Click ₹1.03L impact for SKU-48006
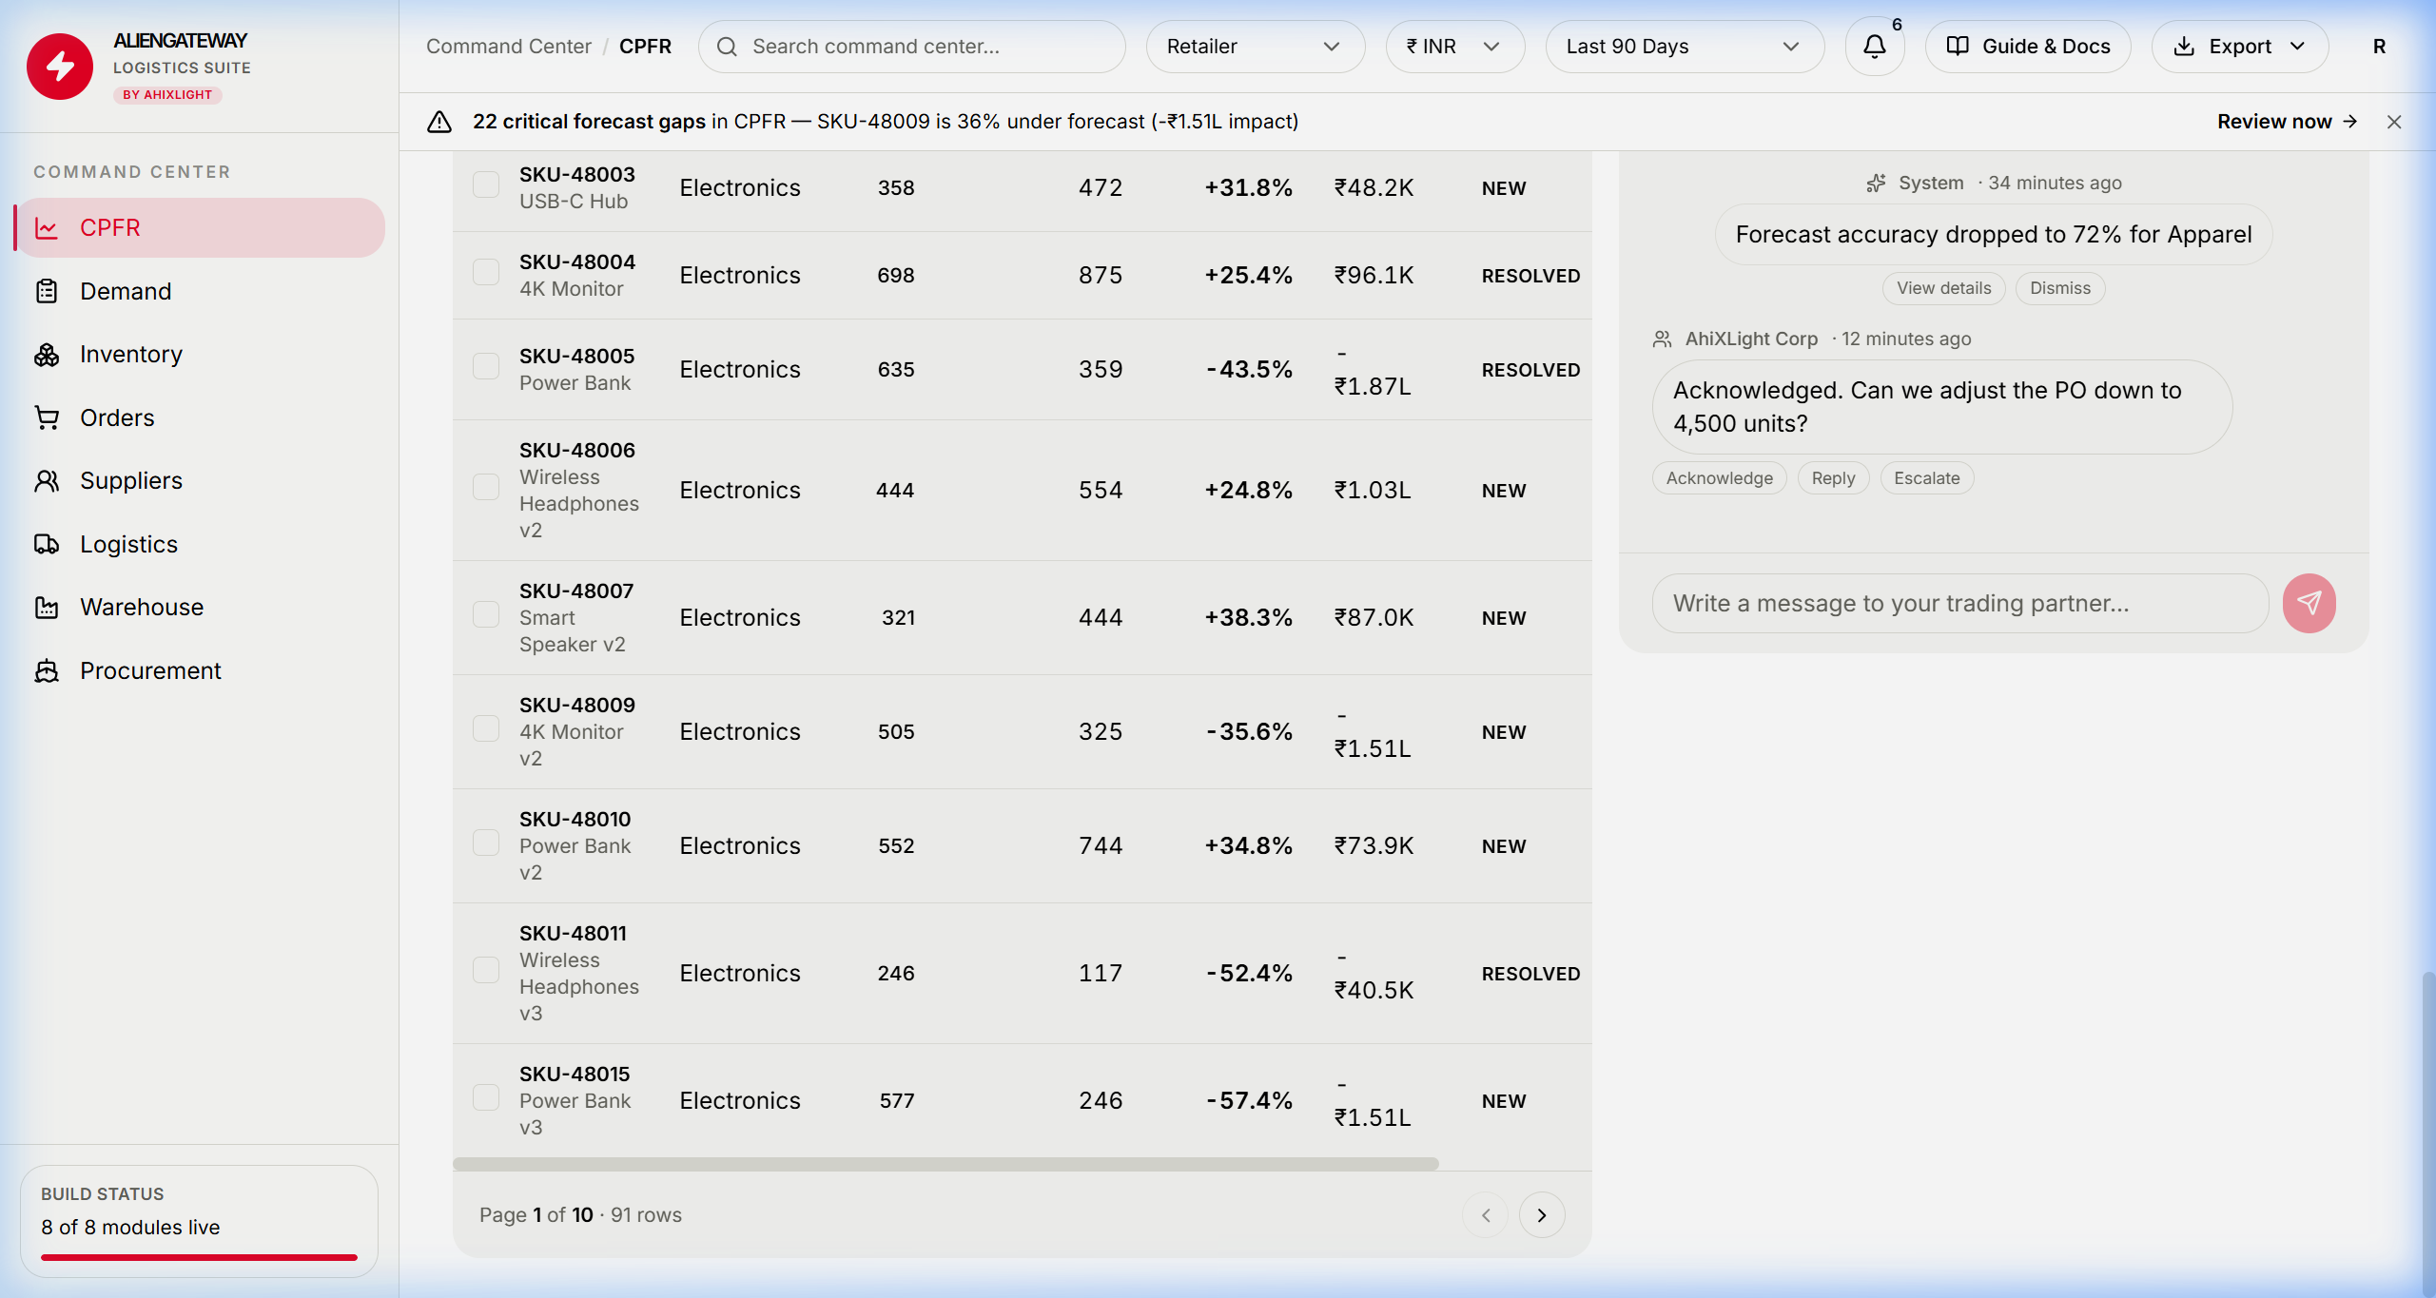The image size is (2436, 1298). click(x=1372, y=491)
